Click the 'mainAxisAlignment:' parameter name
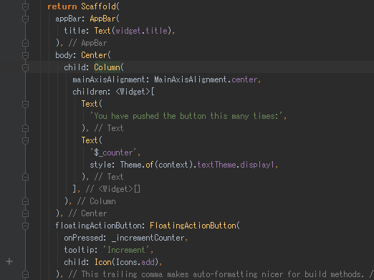The image size is (374, 280). tap(111, 79)
